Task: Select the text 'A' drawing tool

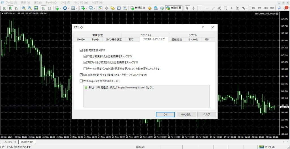Action: click(x=231, y=8)
